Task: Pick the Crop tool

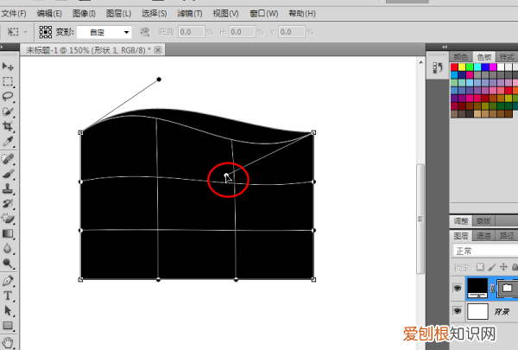Action: (x=8, y=126)
